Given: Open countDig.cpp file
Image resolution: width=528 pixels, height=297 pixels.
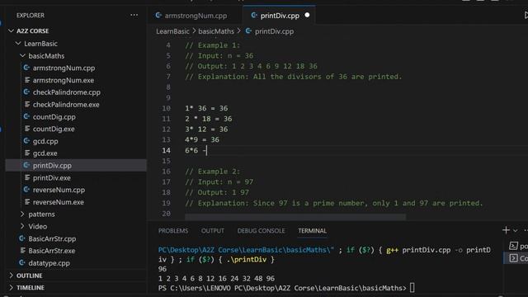Looking at the screenshot, I should [x=54, y=117].
